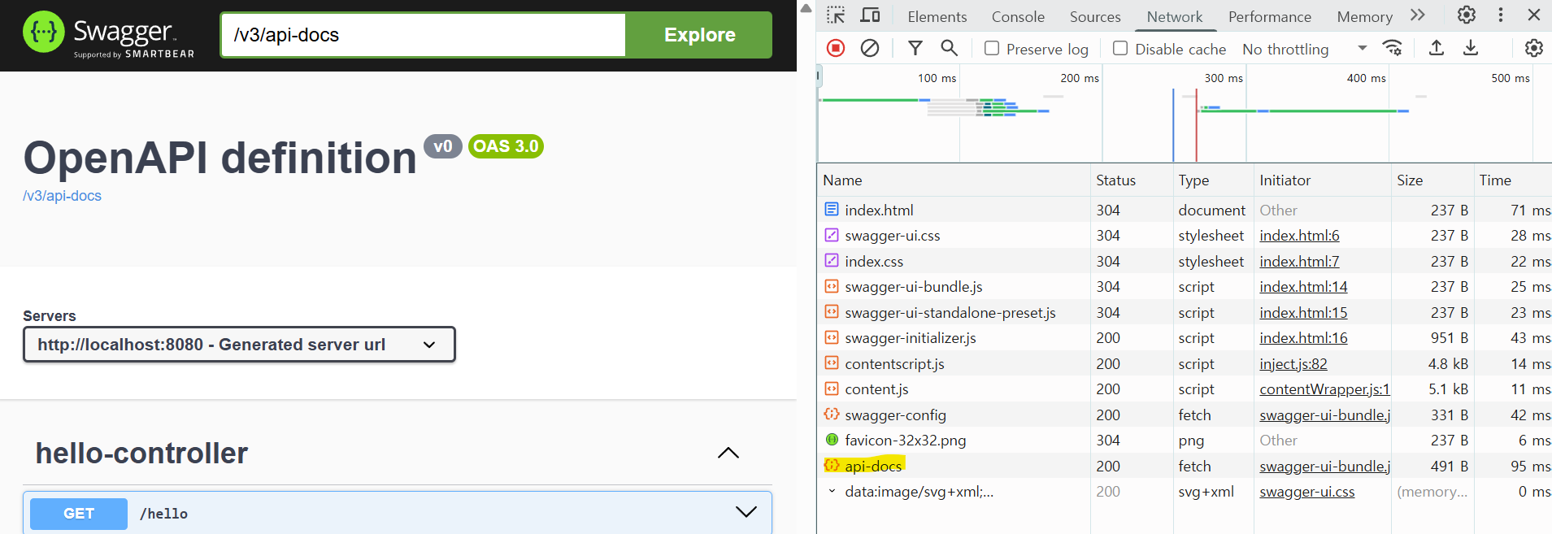Sort by the Status column header
Viewport: 1552px width, 534px height.
(1131, 180)
